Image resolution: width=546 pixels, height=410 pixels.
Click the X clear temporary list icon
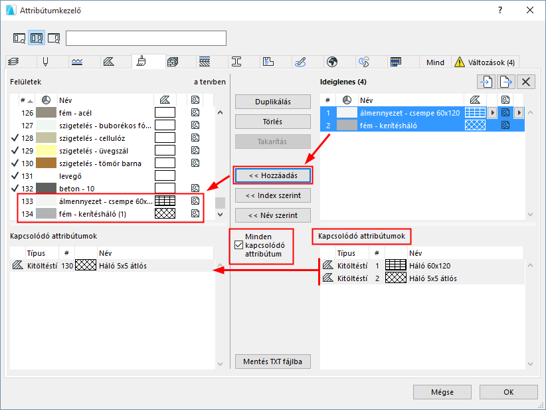[526, 82]
